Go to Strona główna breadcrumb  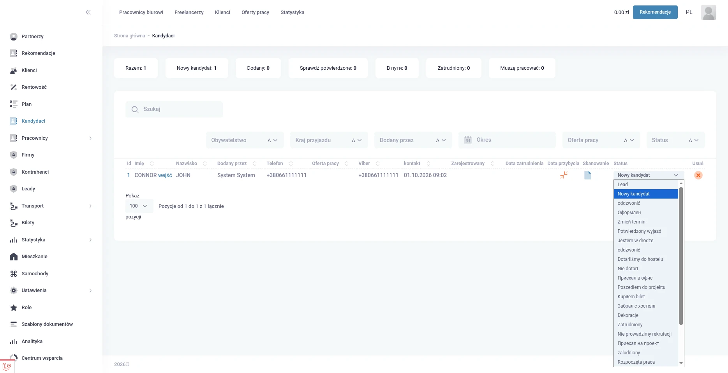pos(129,36)
